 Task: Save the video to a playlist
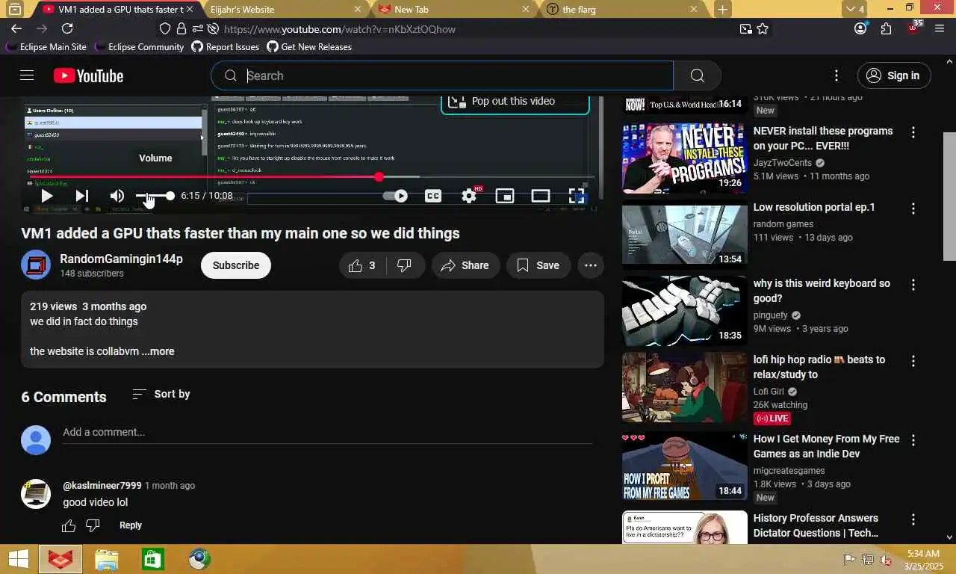click(538, 265)
